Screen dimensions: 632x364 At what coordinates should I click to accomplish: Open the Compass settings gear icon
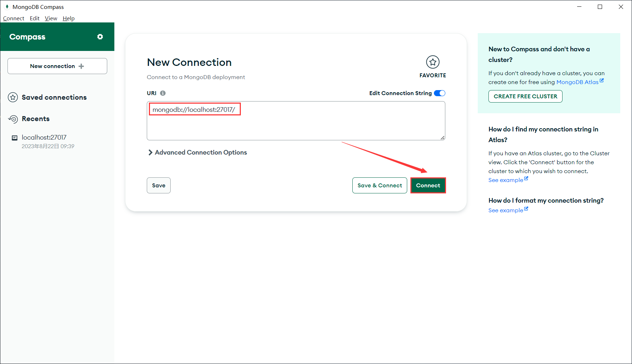click(x=100, y=37)
